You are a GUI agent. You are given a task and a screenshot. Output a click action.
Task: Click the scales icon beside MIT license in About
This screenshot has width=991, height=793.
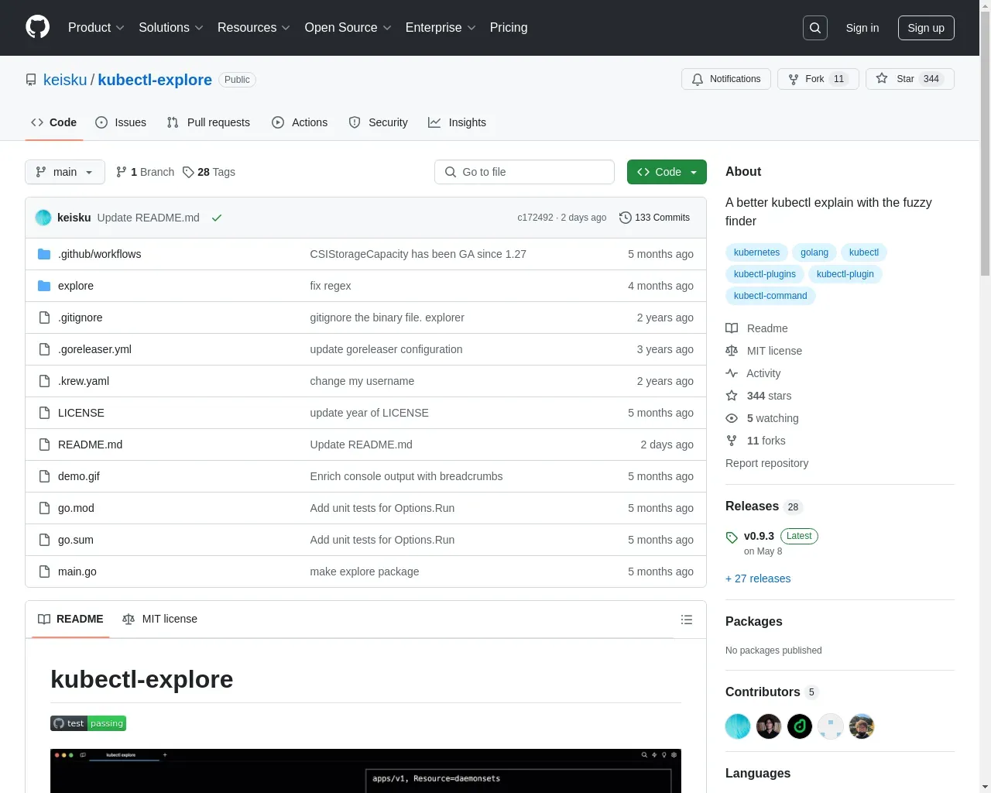pos(732,351)
